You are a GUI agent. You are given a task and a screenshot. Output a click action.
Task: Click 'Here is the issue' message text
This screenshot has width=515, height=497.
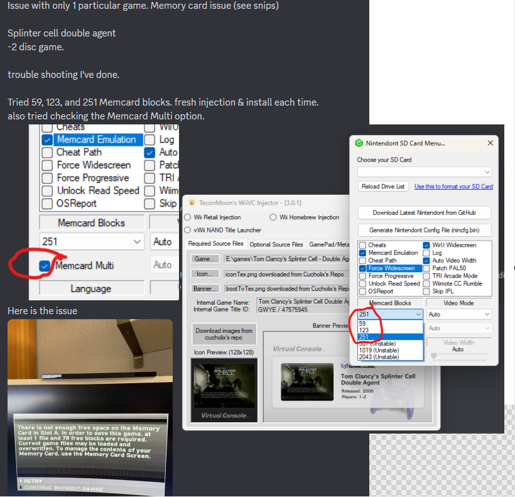tap(42, 311)
